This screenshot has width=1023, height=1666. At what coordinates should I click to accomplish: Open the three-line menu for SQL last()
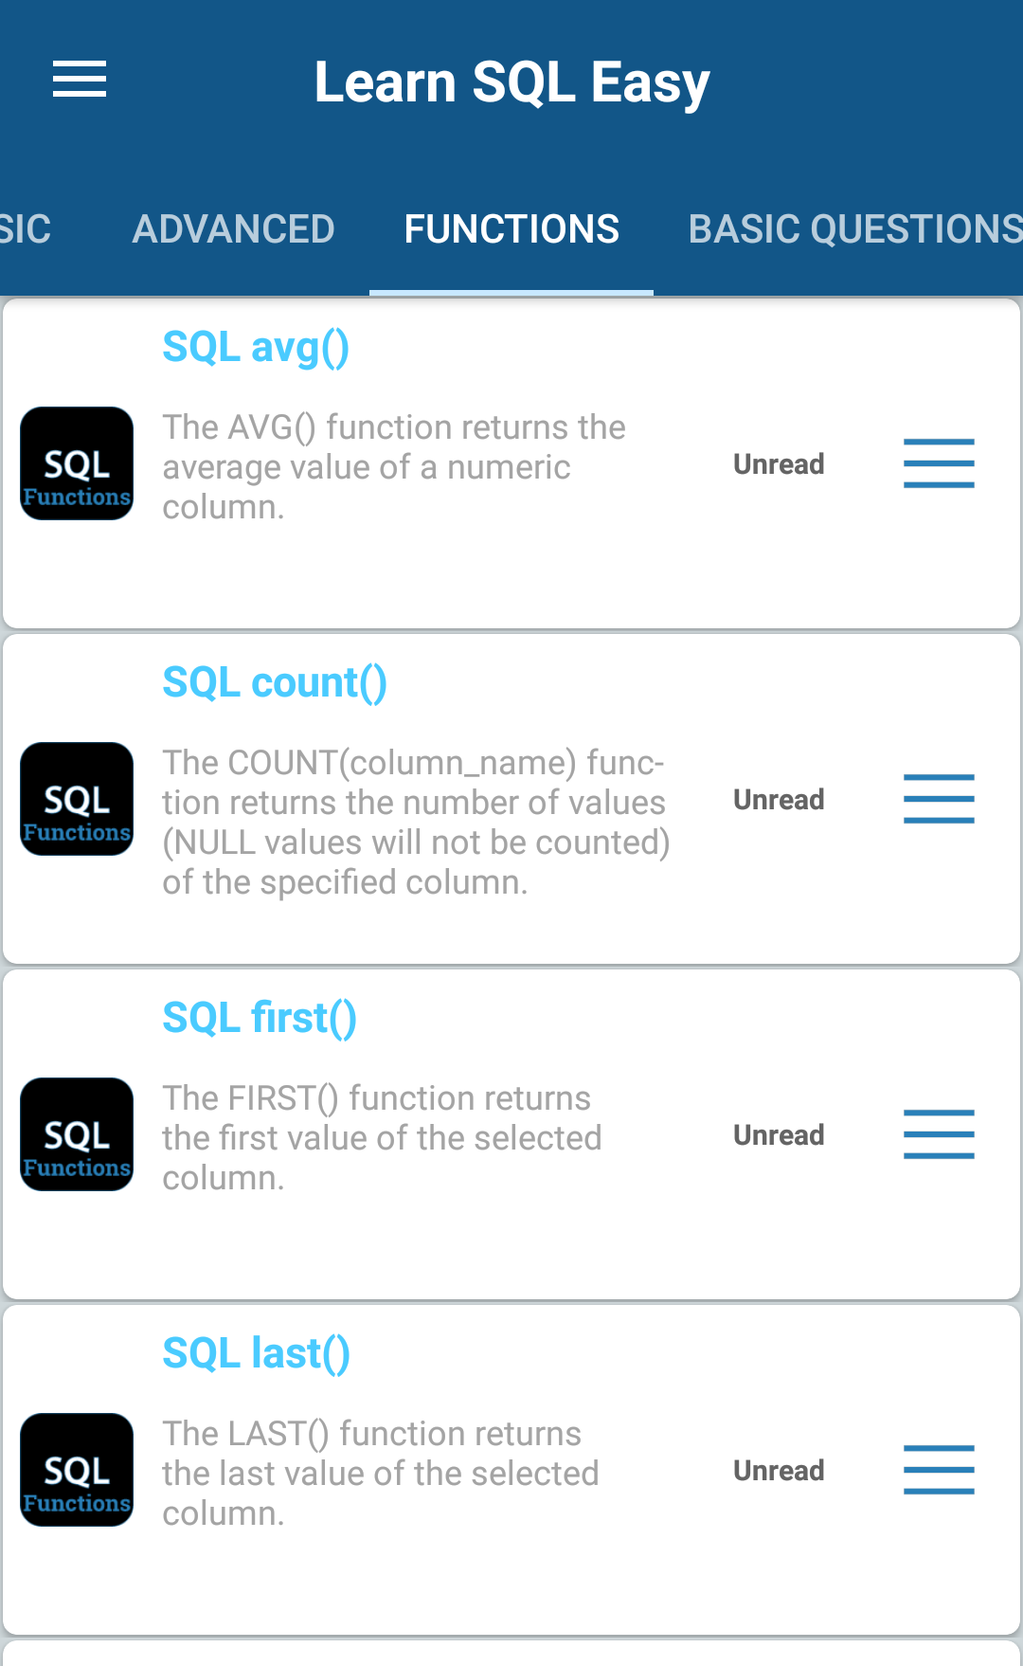point(939,1470)
